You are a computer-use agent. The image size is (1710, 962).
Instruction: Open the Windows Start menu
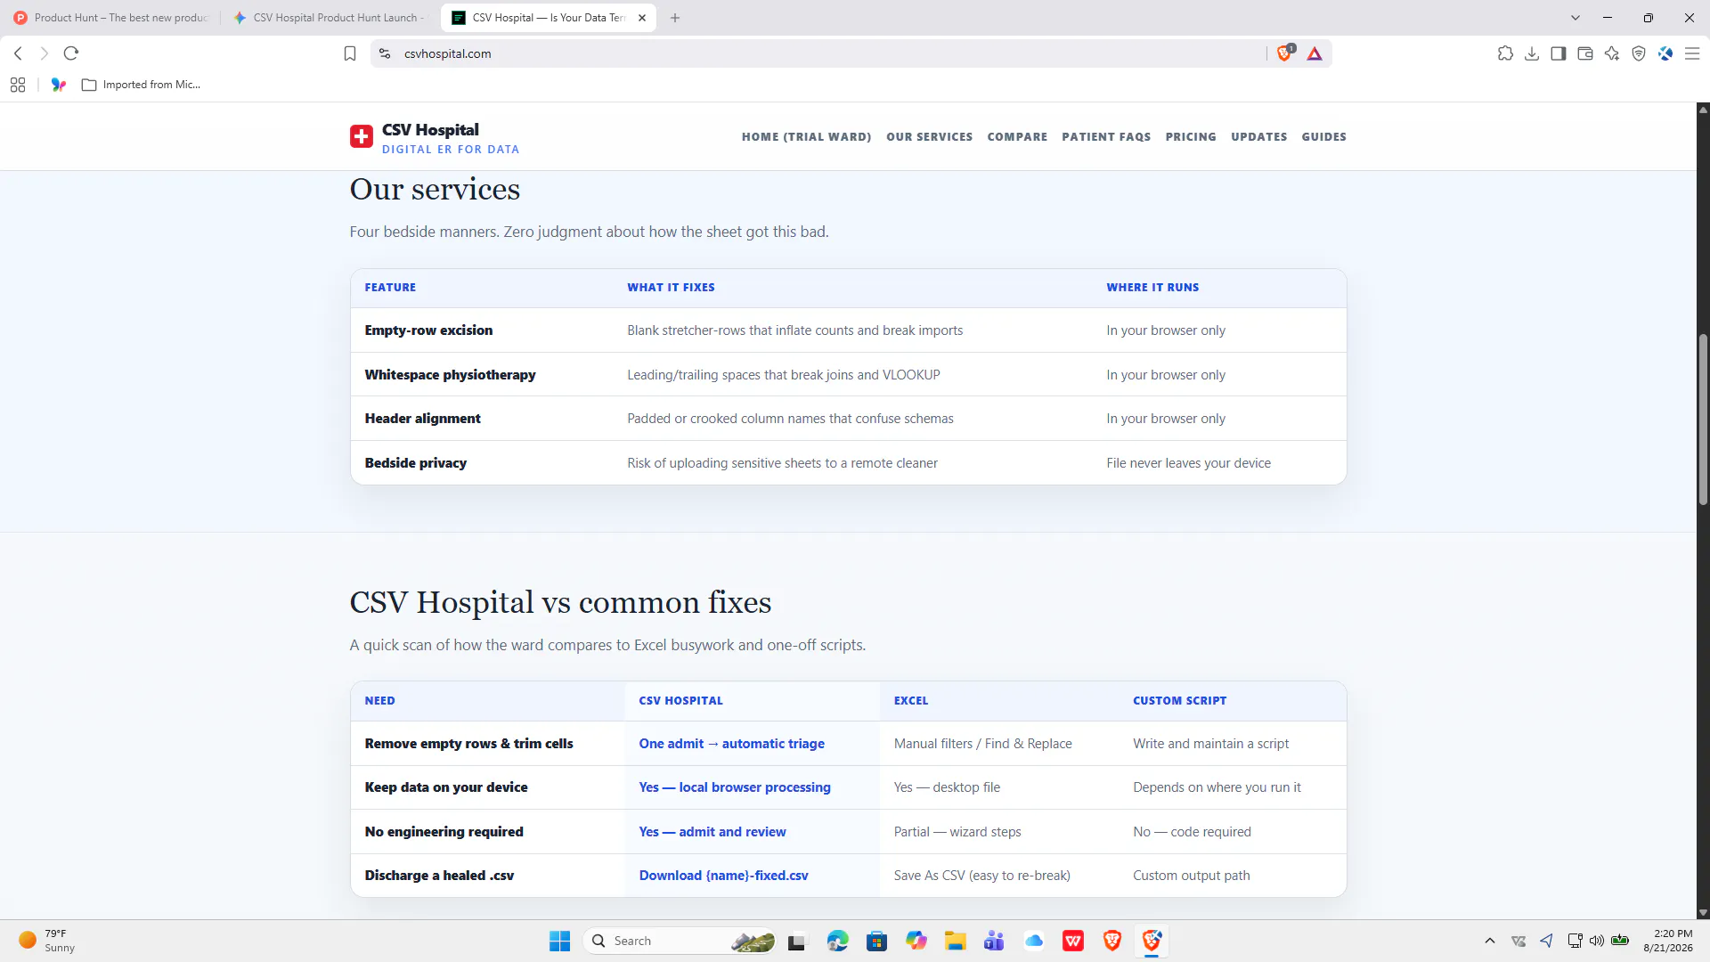(x=559, y=941)
